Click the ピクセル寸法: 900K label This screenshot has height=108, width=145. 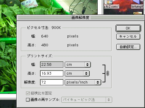coord(44,28)
